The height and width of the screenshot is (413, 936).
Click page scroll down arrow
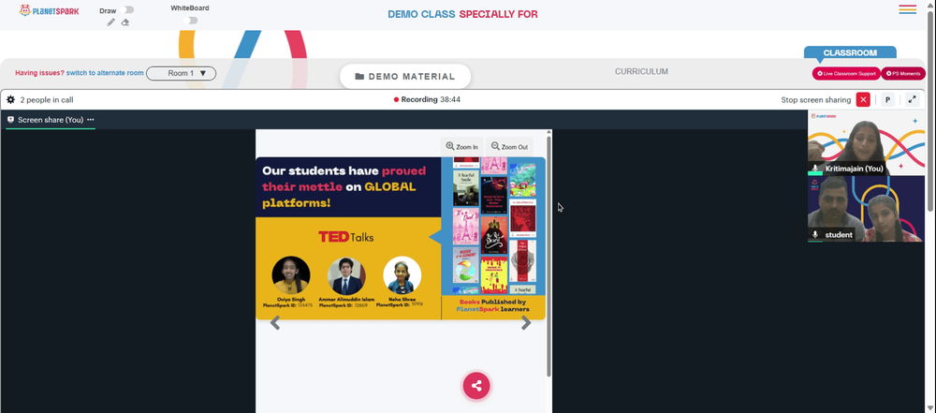930,408
